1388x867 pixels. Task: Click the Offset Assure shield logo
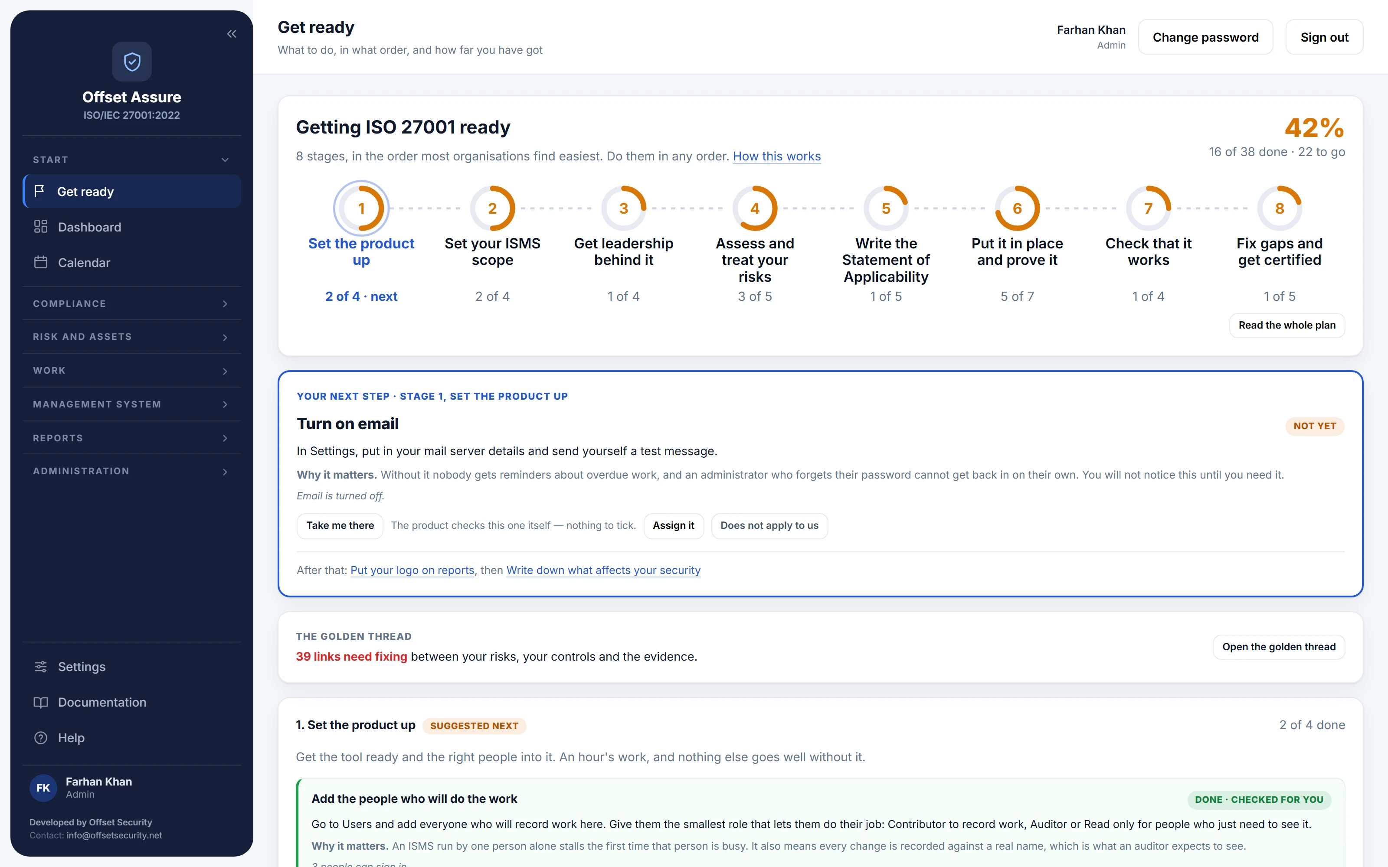(x=132, y=62)
